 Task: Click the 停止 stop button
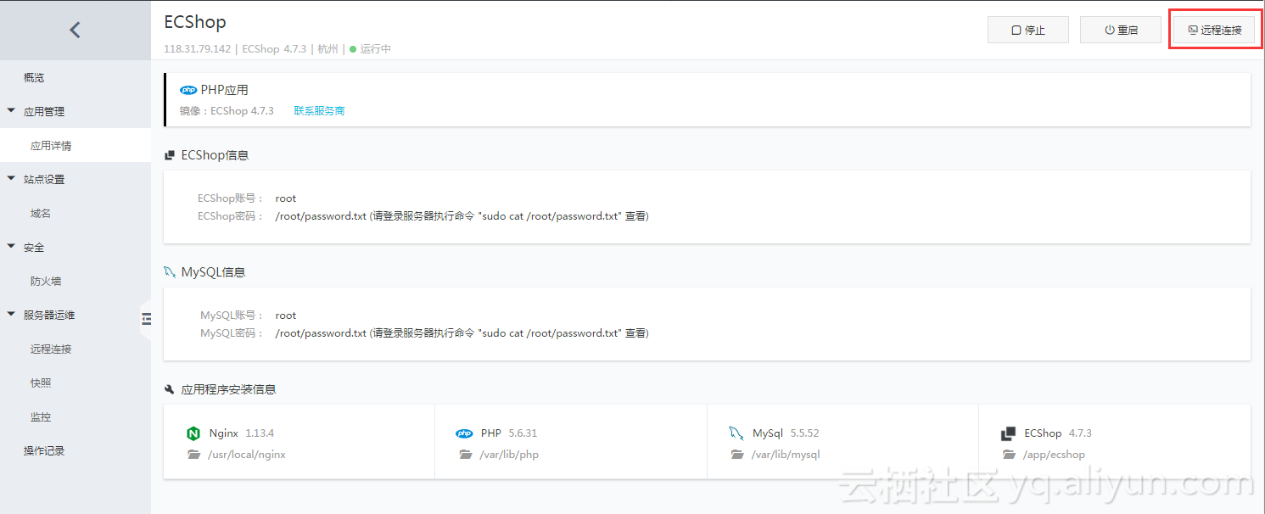click(x=1028, y=30)
